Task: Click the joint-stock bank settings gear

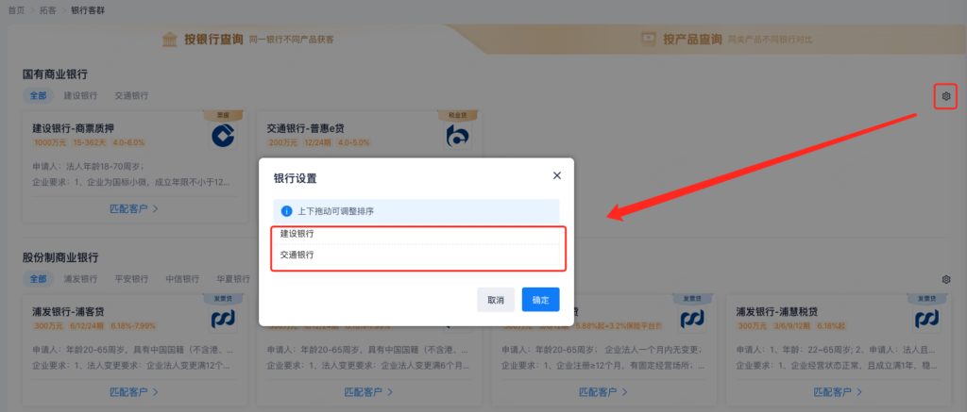Action: click(x=946, y=279)
